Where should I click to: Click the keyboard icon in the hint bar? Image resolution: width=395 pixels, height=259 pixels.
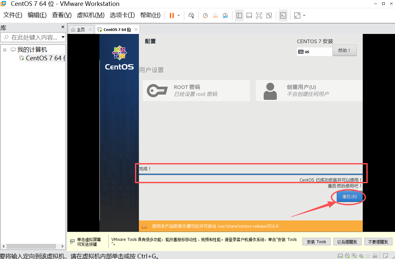pyautogui.click(x=72, y=242)
